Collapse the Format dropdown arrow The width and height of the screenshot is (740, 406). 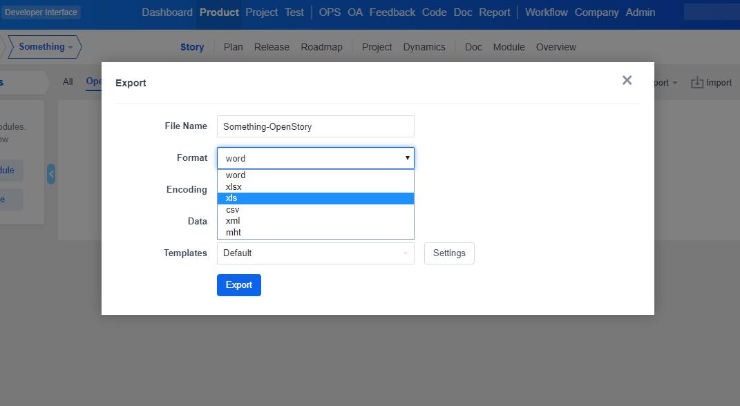coord(408,158)
